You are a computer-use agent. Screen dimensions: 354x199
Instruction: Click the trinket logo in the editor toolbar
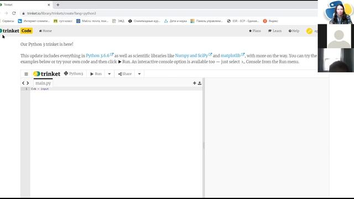point(46,74)
